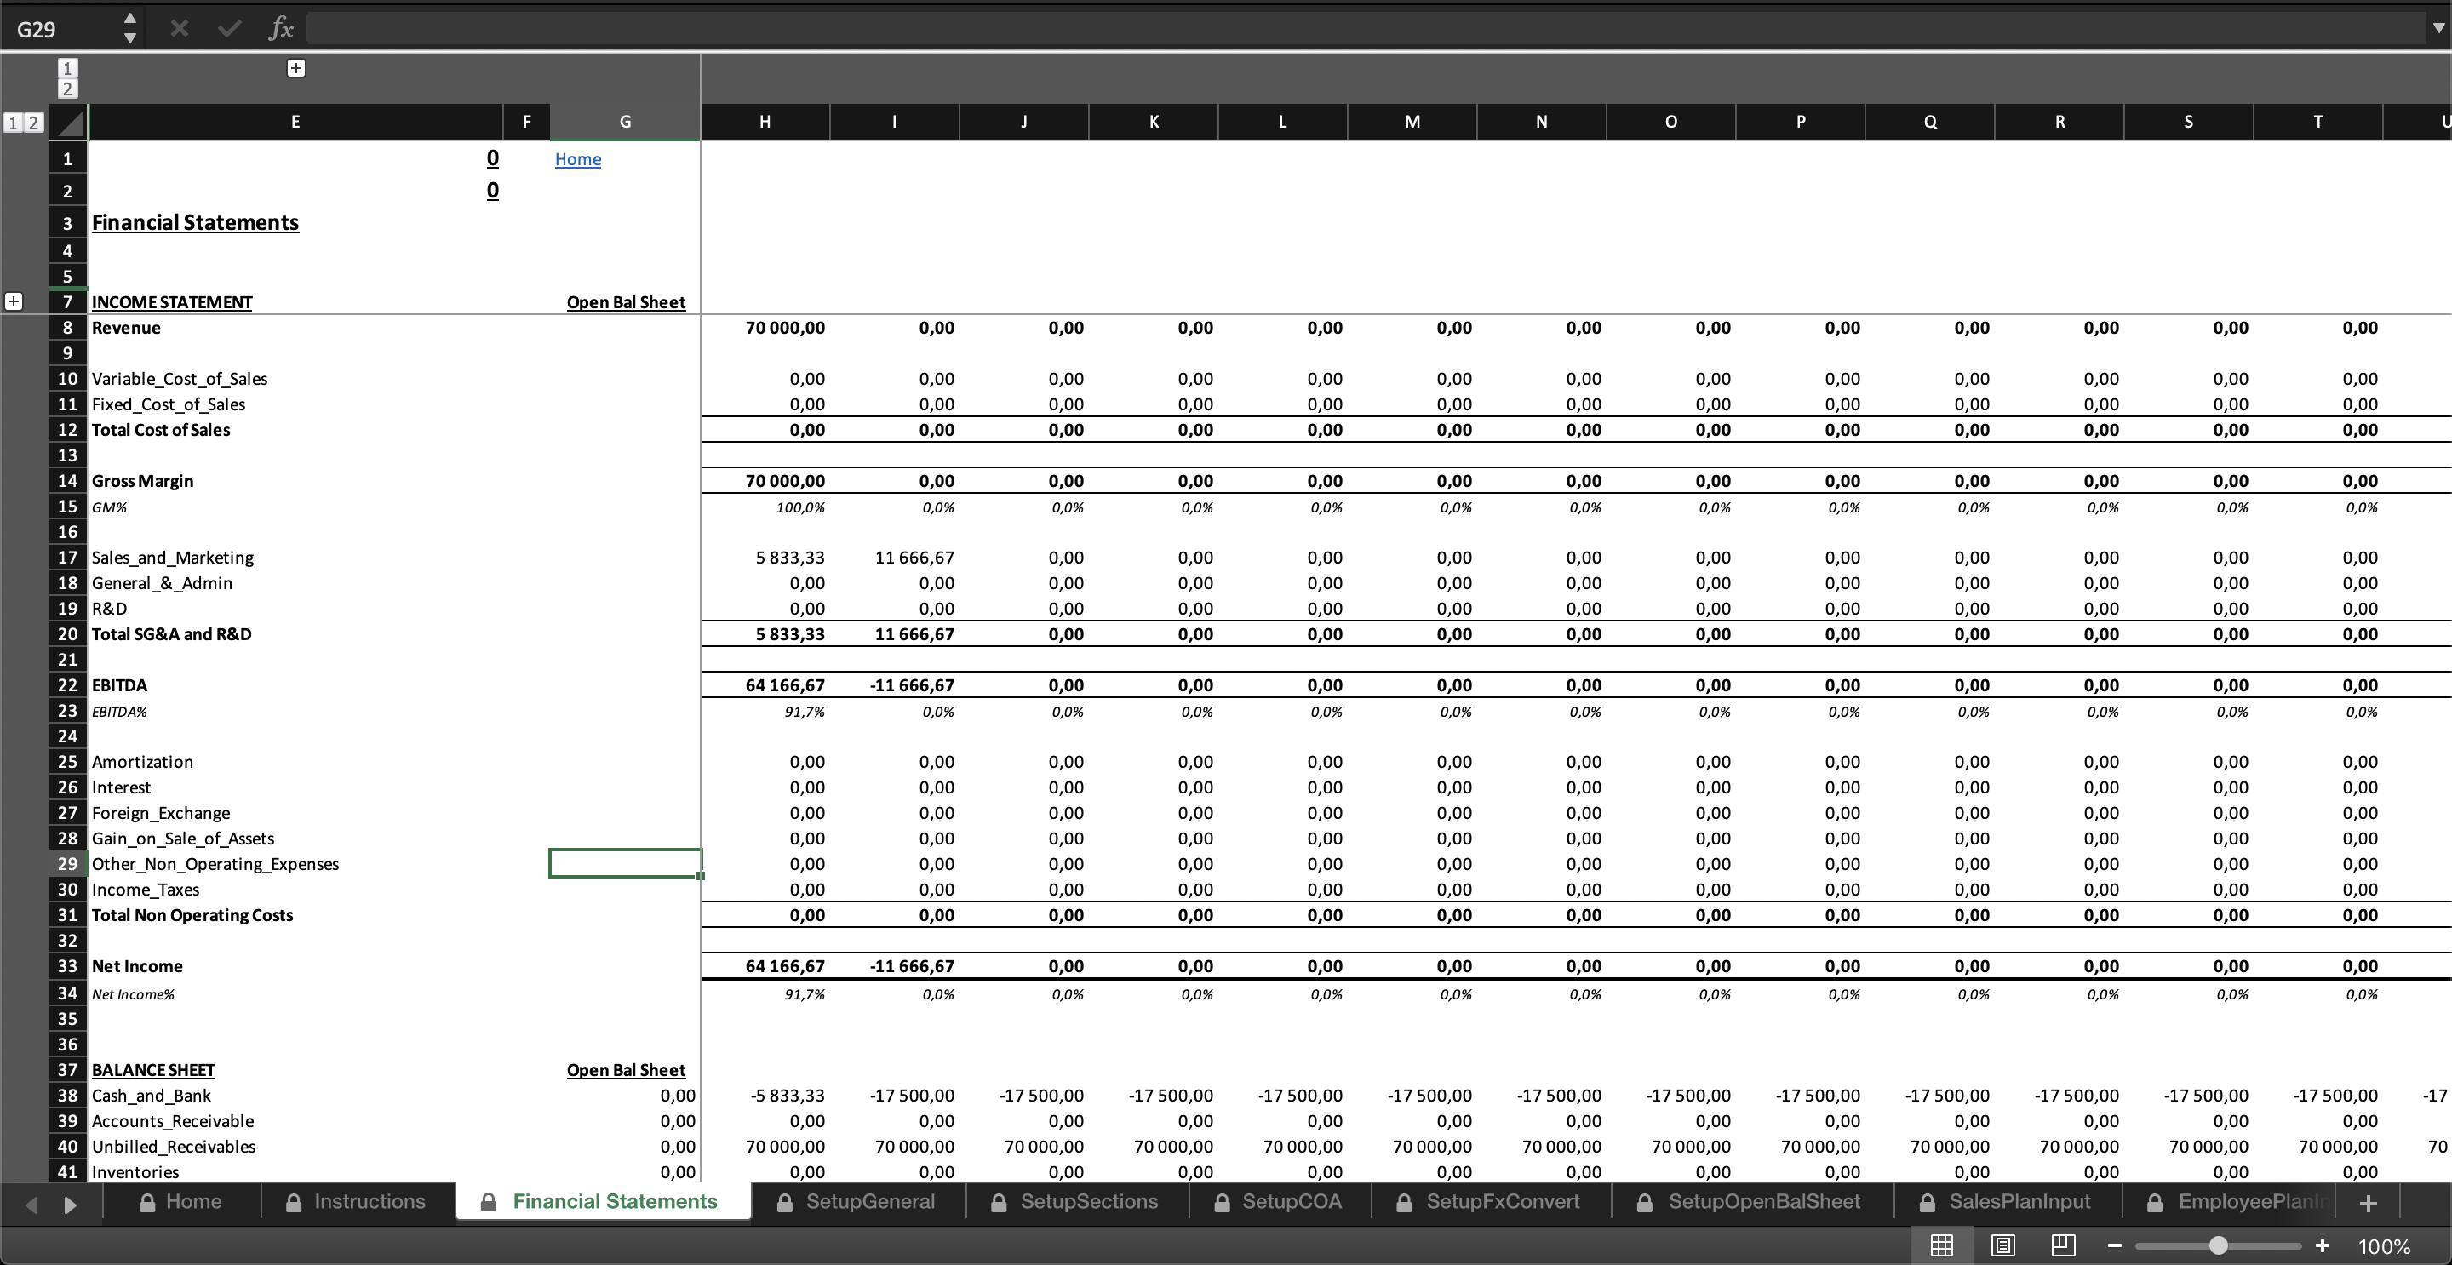Viewport: 2452px width, 1265px height.
Task: Switch to Normal view icon
Action: pos(1942,1245)
